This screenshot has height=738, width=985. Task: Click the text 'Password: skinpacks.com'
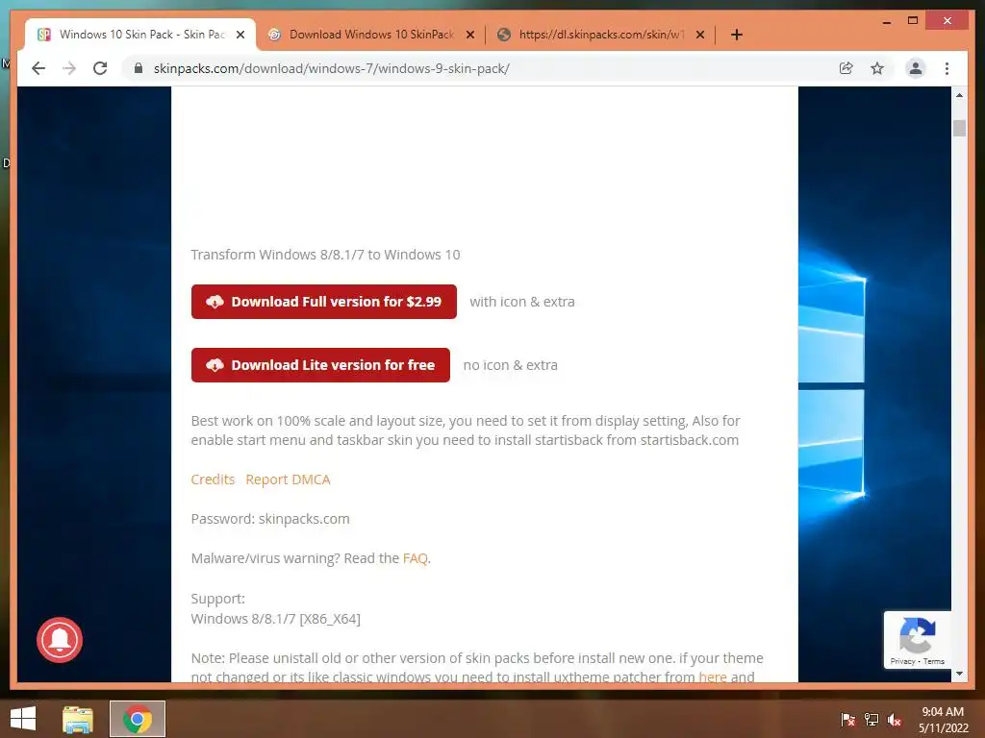tap(270, 519)
